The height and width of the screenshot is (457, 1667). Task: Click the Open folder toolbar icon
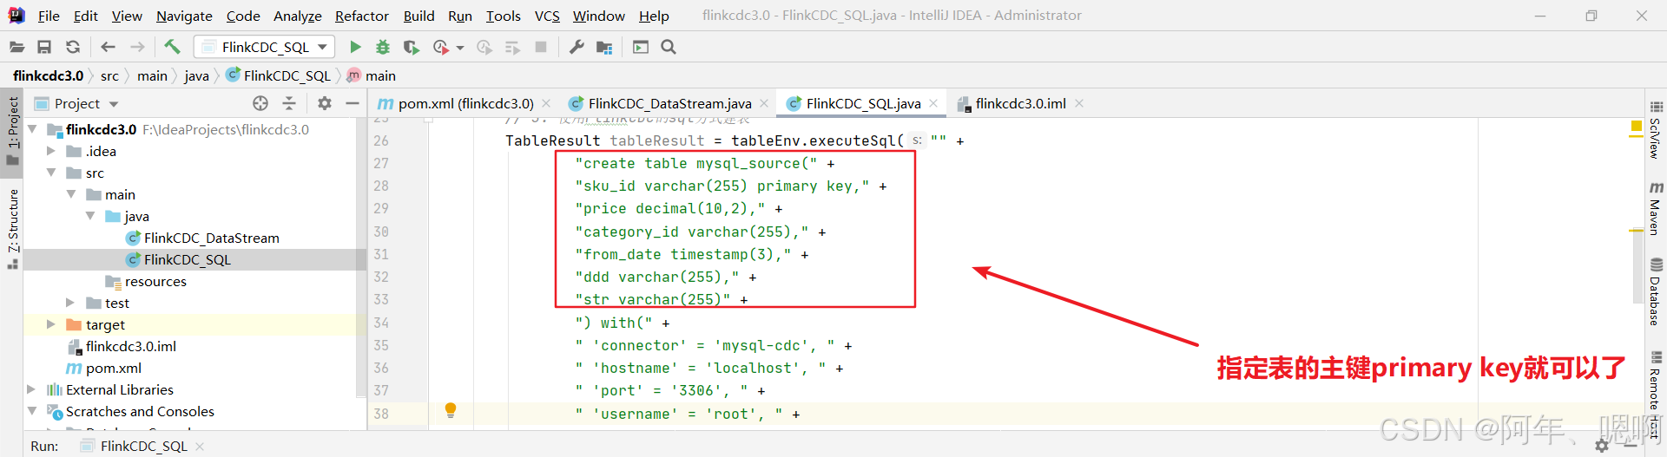16,47
